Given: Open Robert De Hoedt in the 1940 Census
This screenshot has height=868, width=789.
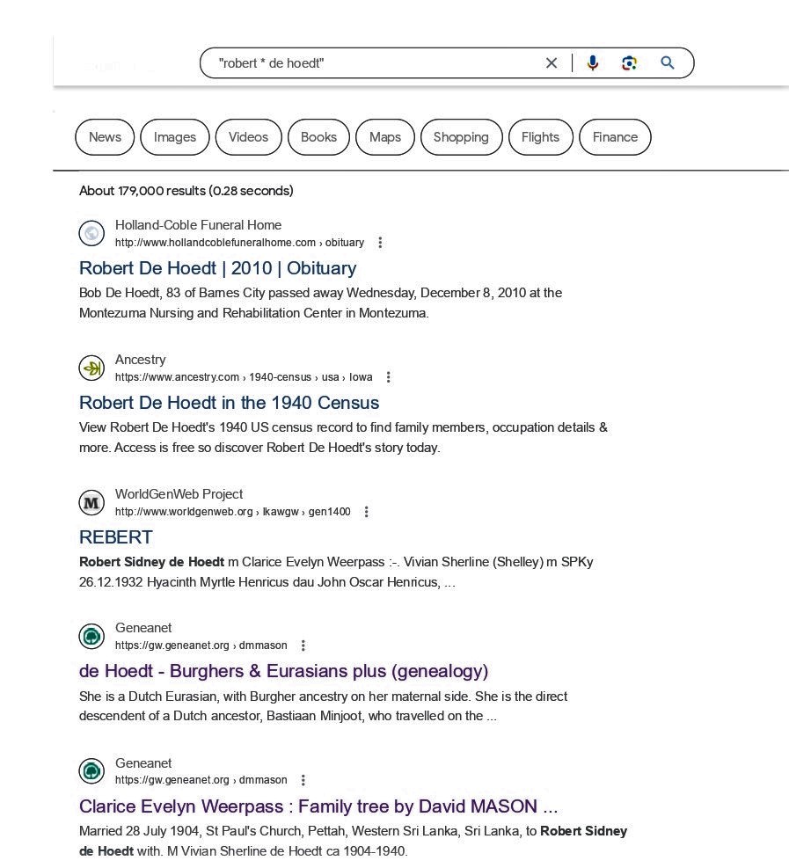Looking at the screenshot, I should [x=229, y=403].
